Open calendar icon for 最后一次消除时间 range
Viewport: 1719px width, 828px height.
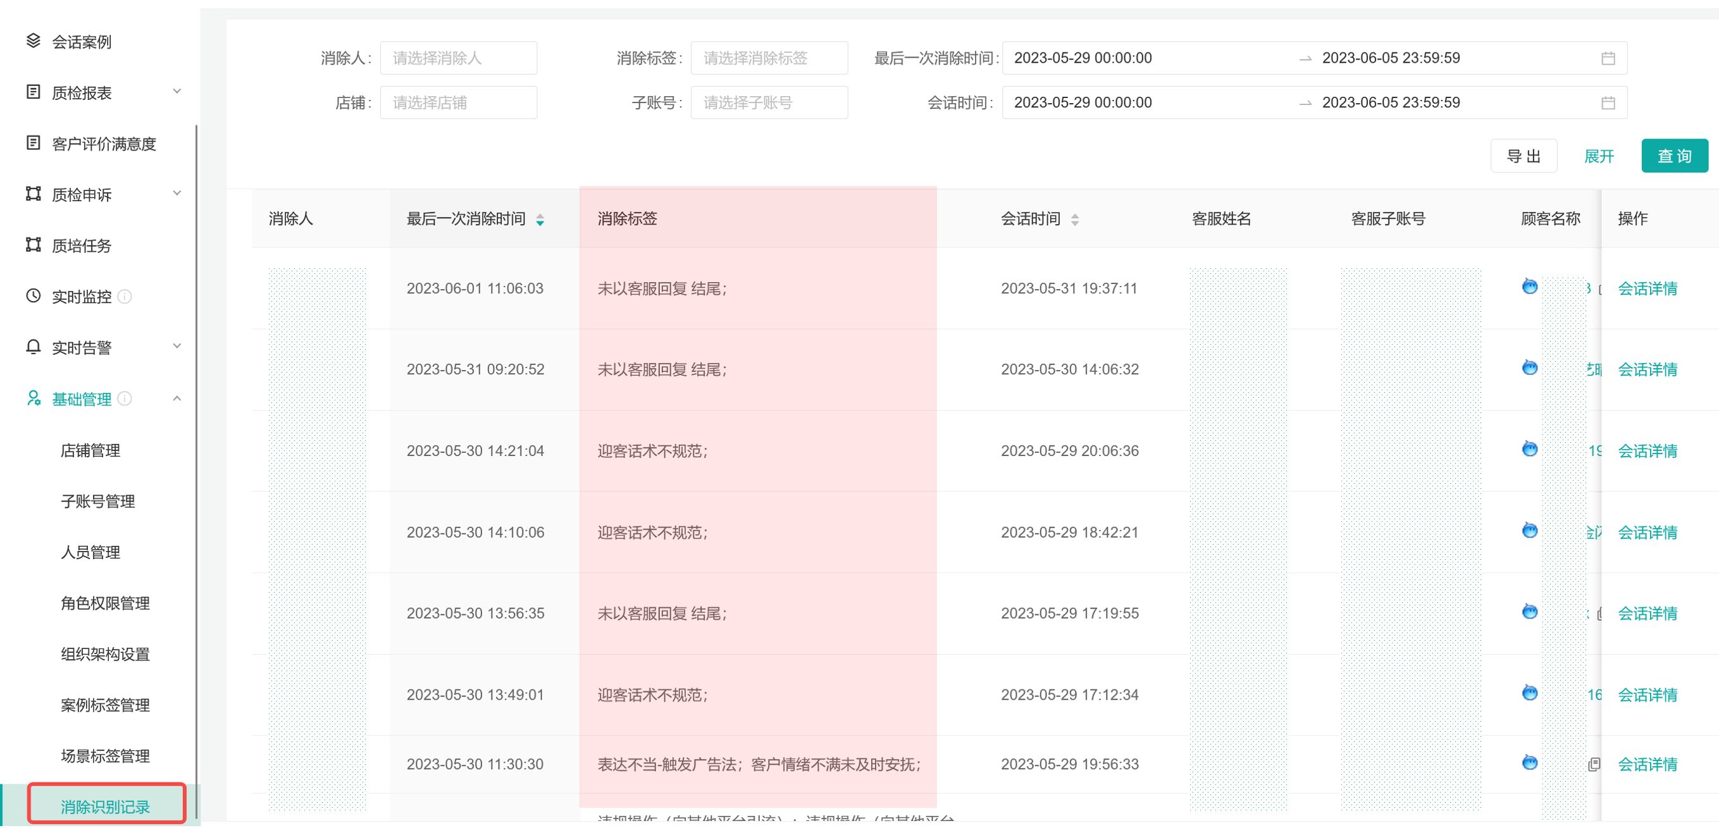(1608, 59)
